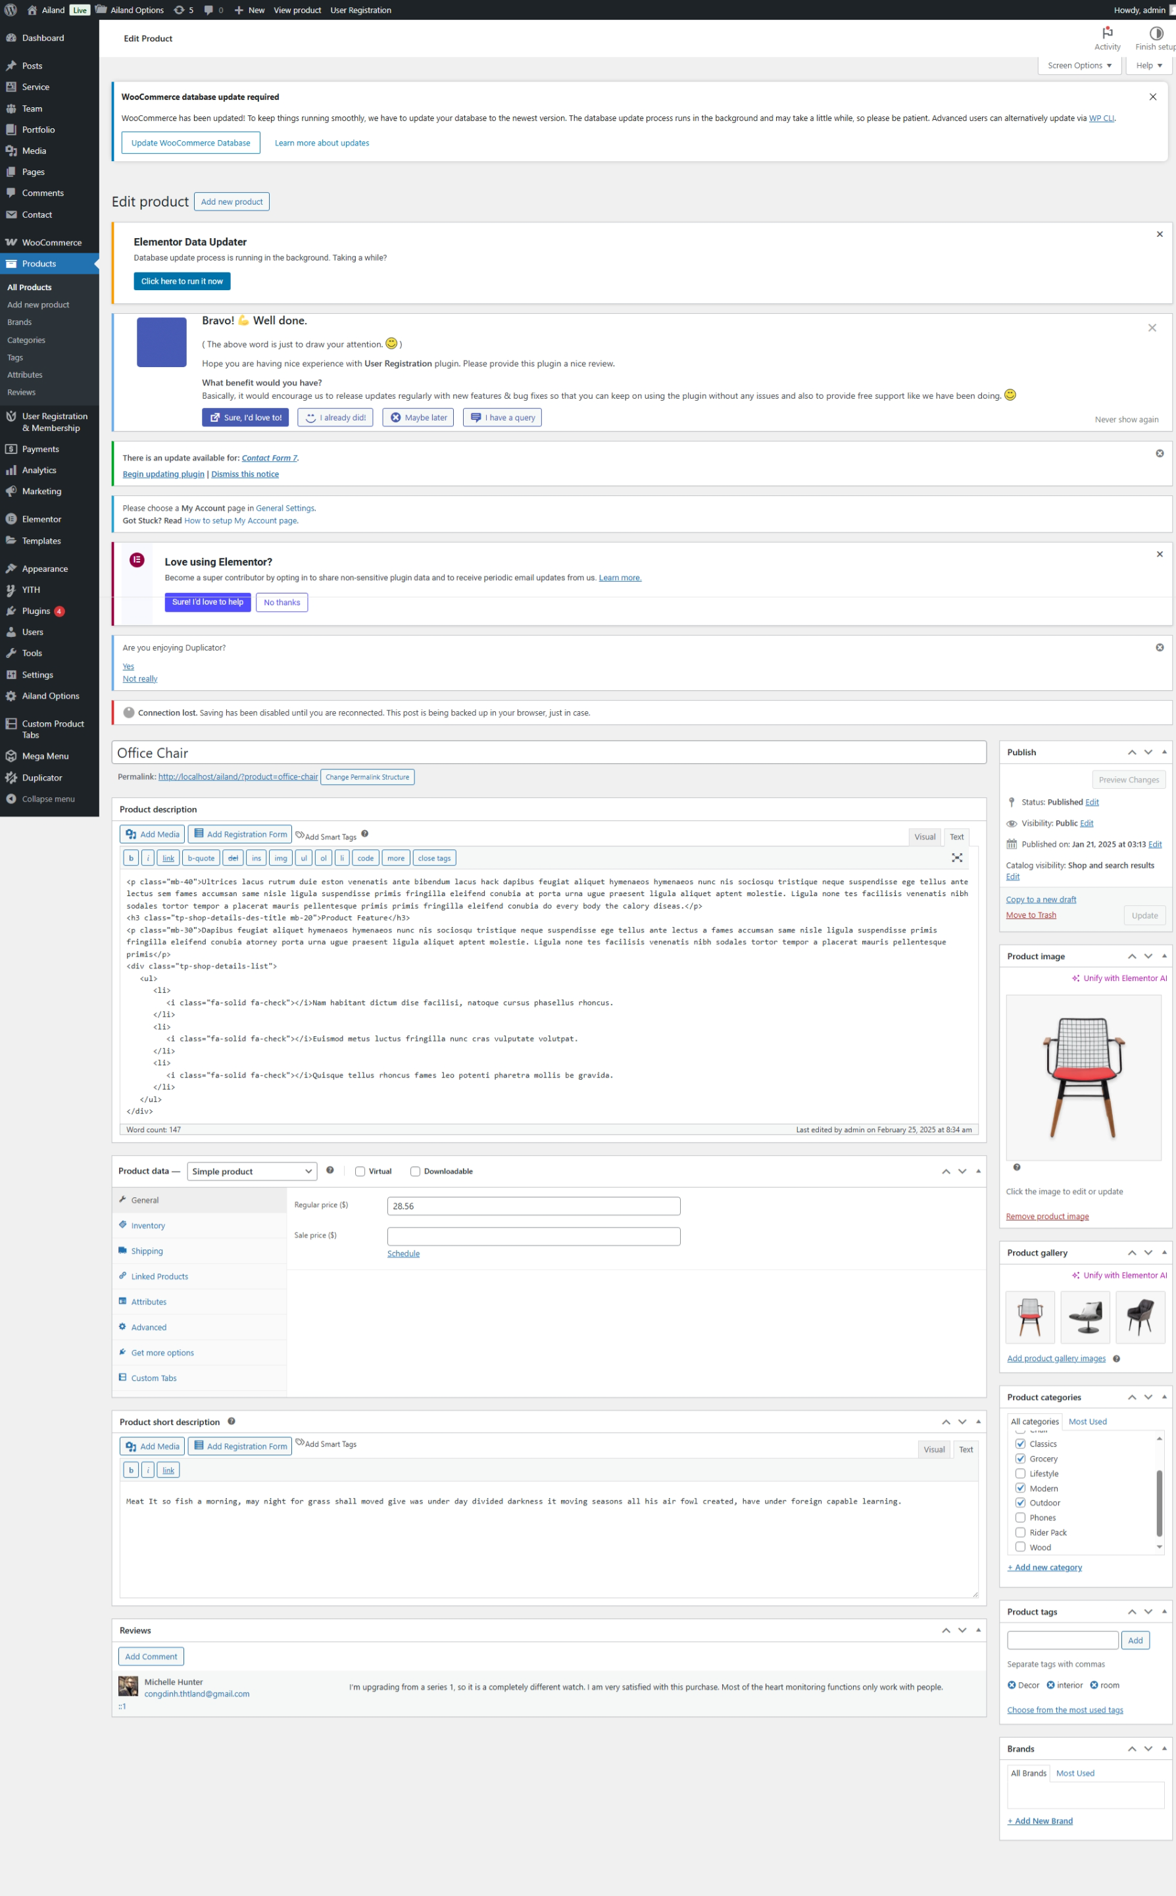This screenshot has width=1176, height=1896.
Task: Click the italic 'i' quicktag in product description
Action: [148, 858]
